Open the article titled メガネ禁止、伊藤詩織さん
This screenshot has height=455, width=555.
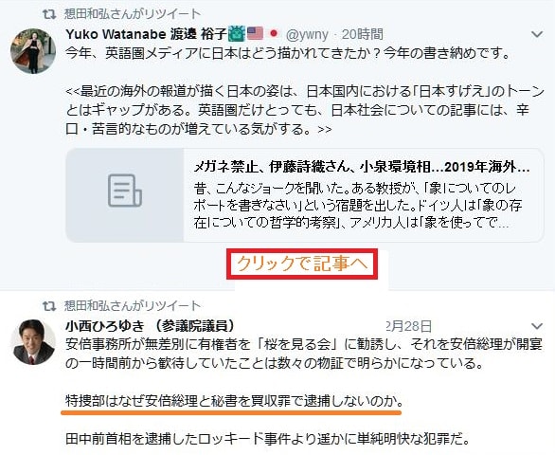tap(362, 167)
